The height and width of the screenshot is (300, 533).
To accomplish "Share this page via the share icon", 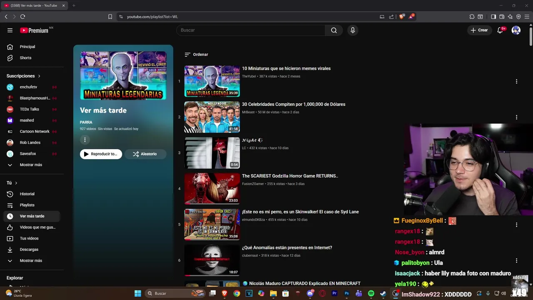I will [x=391, y=17].
